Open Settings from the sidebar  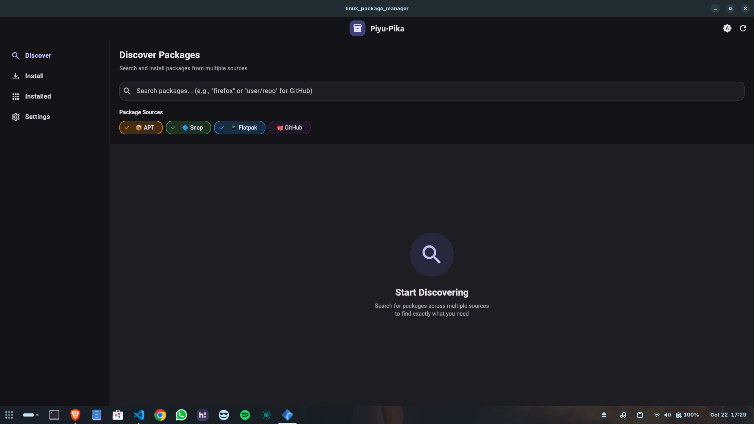pos(37,117)
